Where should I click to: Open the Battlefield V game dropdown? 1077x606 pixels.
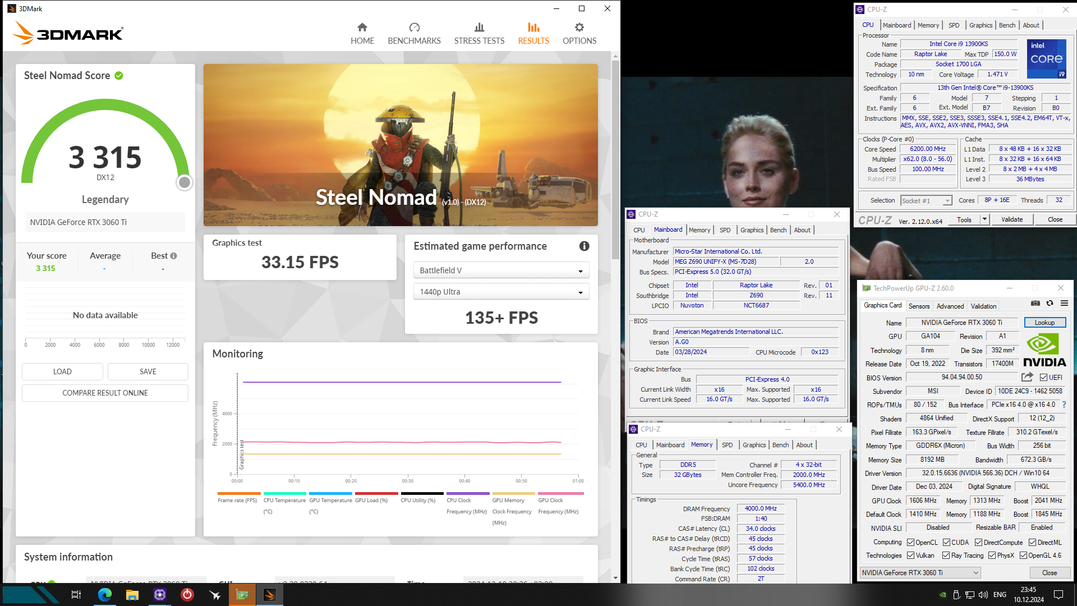pyautogui.click(x=501, y=270)
